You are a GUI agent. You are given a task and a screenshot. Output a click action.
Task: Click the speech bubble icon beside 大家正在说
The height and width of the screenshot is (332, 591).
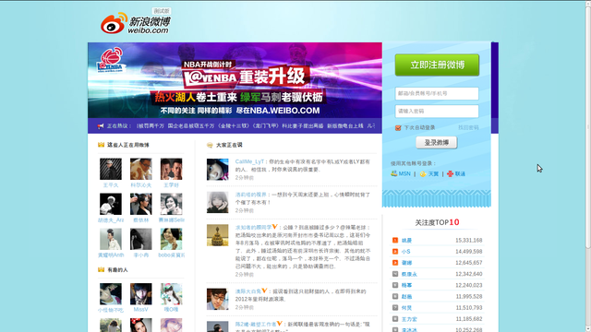pyautogui.click(x=210, y=145)
